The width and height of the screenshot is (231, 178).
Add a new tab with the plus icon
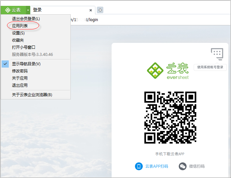click(100, 10)
